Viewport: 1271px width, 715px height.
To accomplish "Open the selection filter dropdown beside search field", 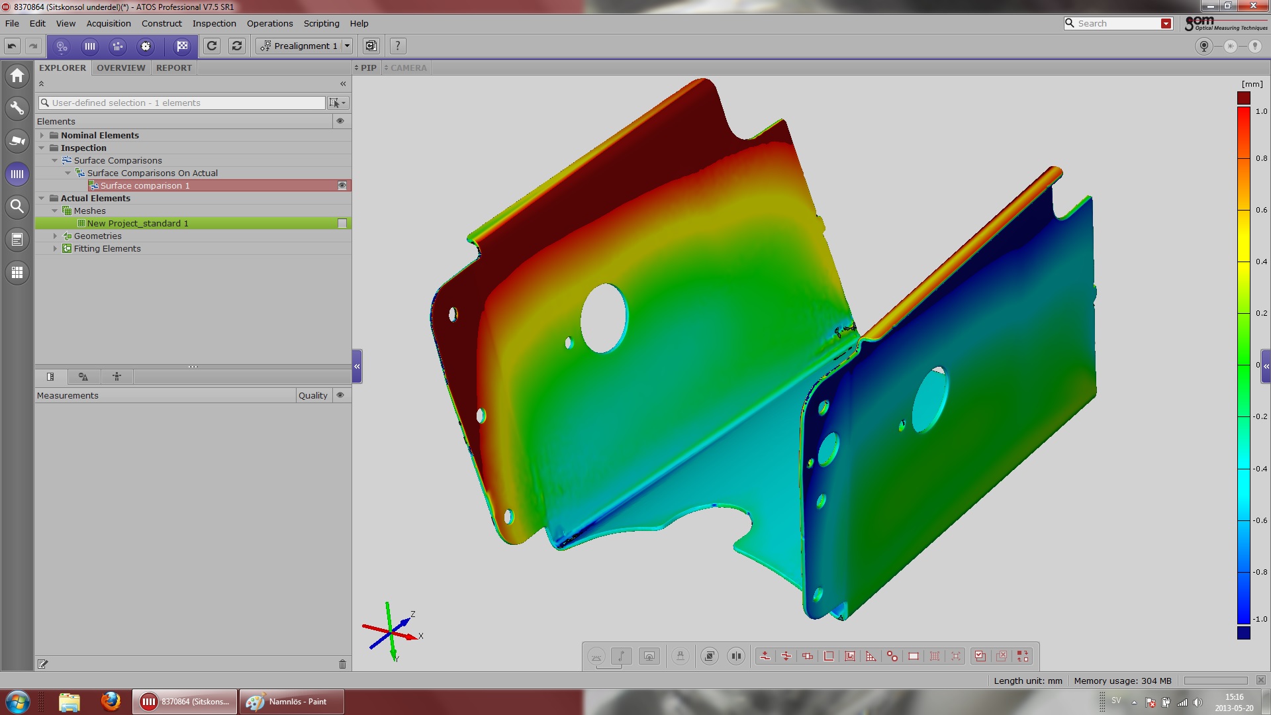I will coord(338,103).
